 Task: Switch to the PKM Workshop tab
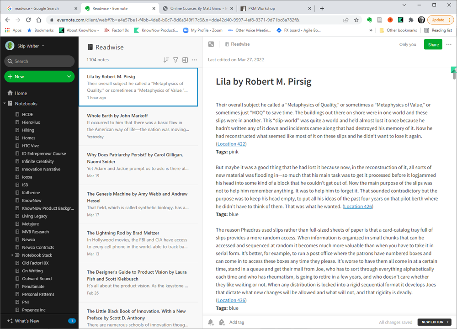[x=273, y=8]
